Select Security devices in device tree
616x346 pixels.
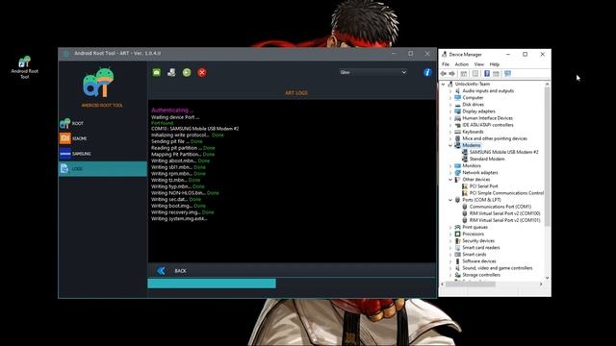click(x=478, y=240)
